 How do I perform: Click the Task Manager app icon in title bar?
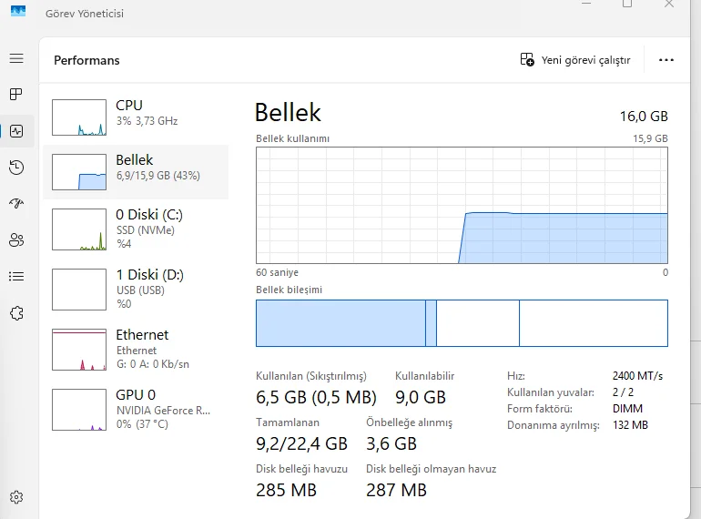click(x=17, y=12)
